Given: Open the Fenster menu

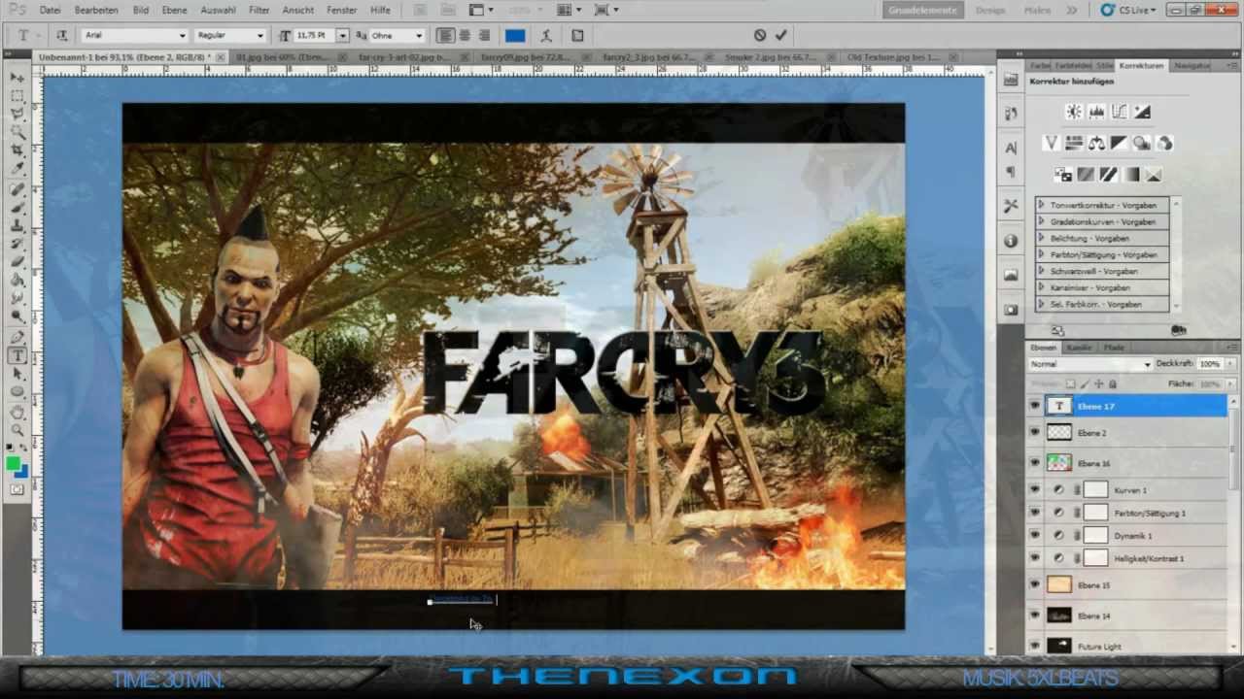Looking at the screenshot, I should coord(342,10).
